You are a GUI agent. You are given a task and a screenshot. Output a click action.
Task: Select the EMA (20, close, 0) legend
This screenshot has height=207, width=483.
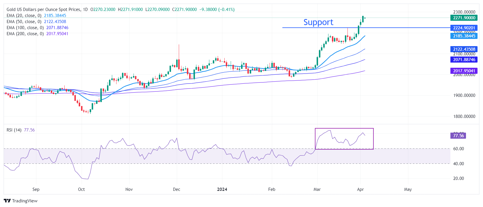(x=24, y=16)
